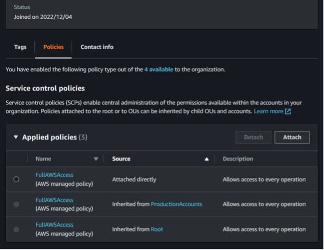Open the ProductionAccounts source link
The width and height of the screenshot is (324, 250).
[176, 204]
